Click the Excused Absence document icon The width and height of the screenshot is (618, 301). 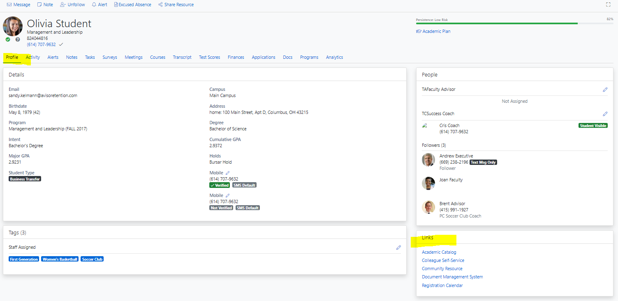(x=116, y=5)
